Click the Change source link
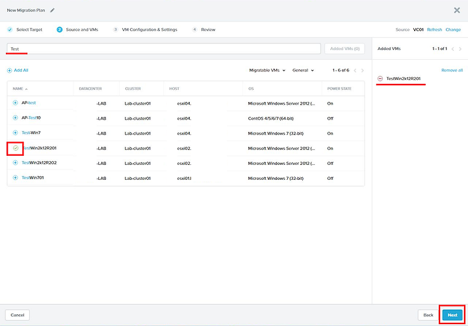Image resolution: width=468 pixels, height=326 pixels. click(453, 29)
